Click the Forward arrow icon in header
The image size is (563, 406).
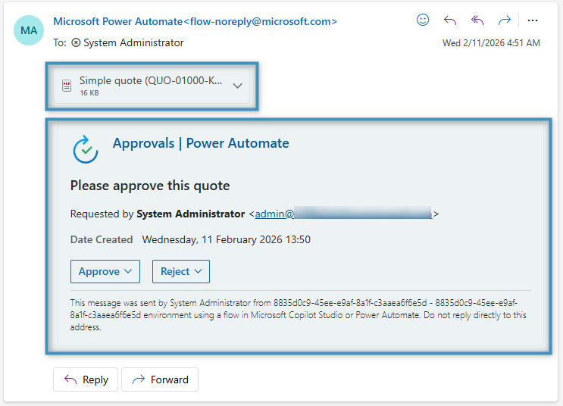pyautogui.click(x=505, y=20)
